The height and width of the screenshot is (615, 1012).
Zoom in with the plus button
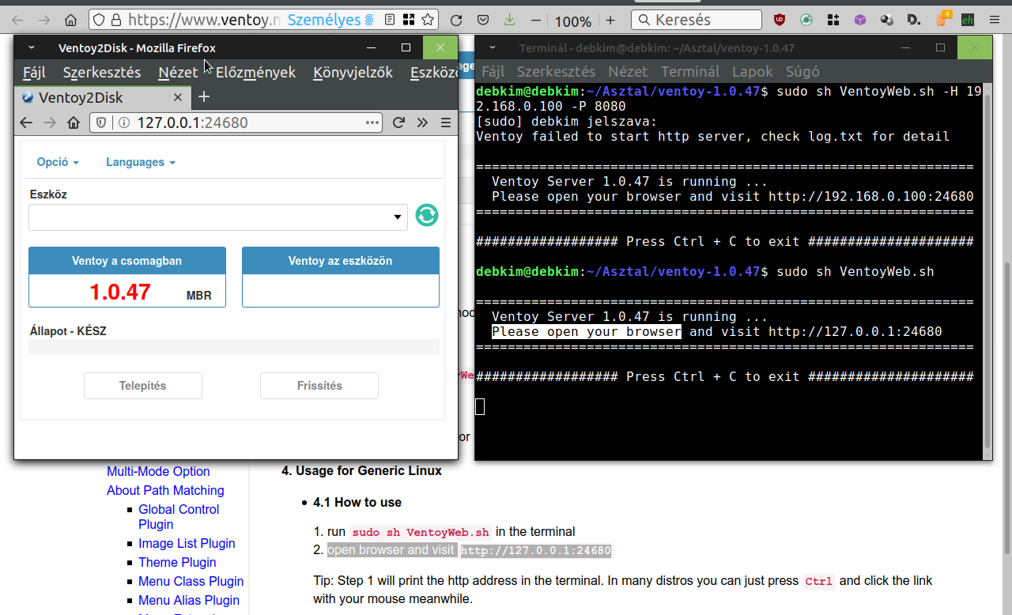[610, 20]
